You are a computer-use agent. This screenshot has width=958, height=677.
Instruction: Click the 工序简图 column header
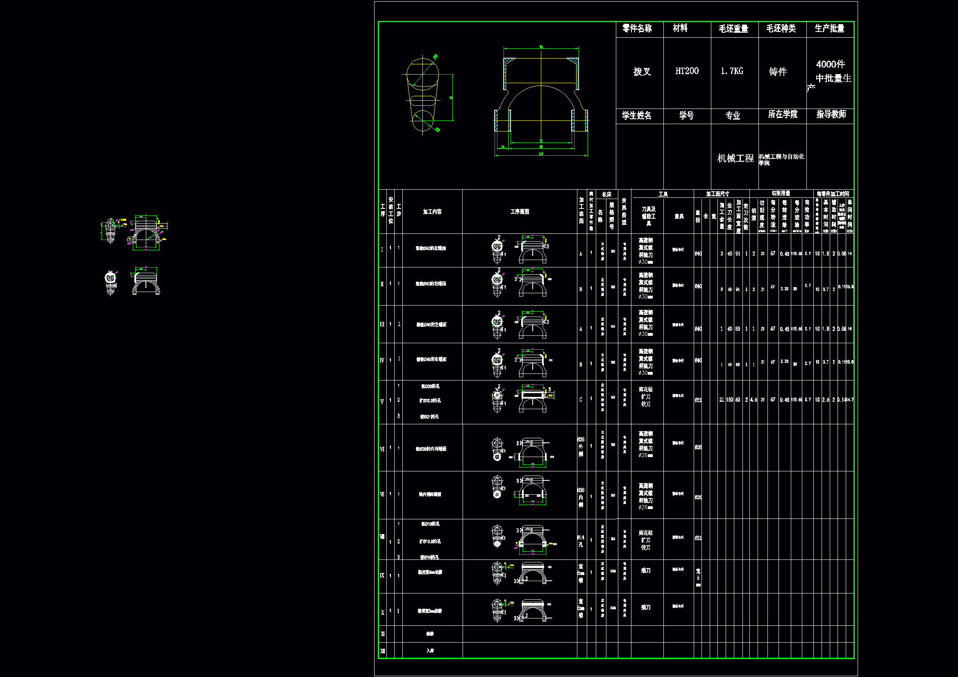(520, 212)
